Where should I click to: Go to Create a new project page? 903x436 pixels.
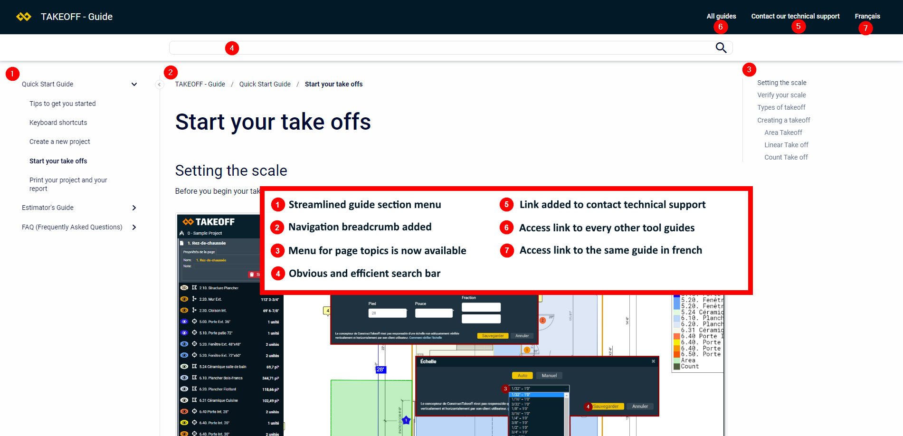click(60, 142)
